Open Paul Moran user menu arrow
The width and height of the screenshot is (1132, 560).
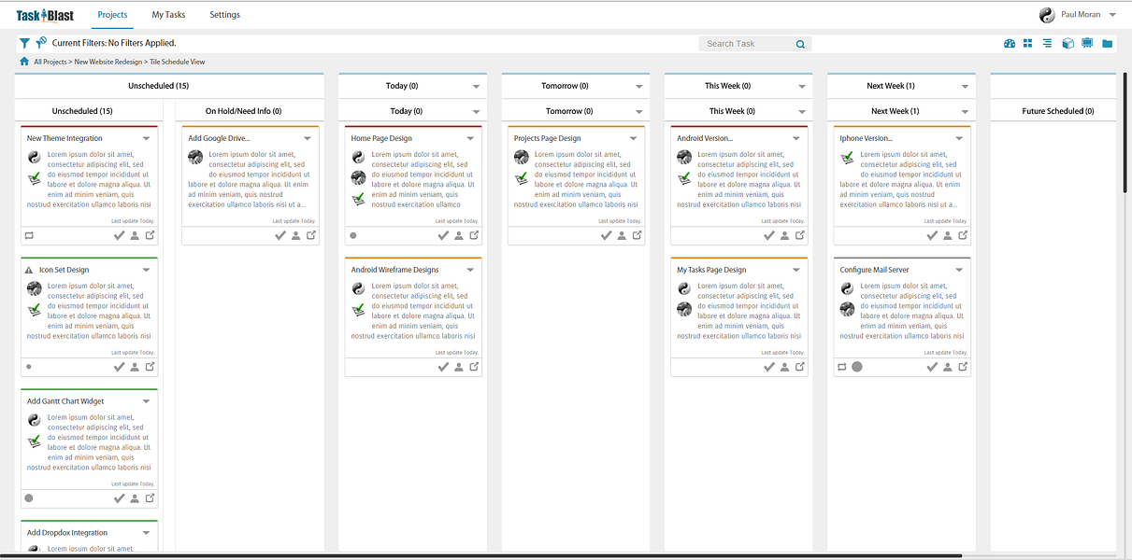click(1112, 15)
